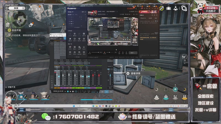Click the Windows Start button on taskbar
Image resolution: width=221 pixels, height=124 pixels.
tap(74, 106)
